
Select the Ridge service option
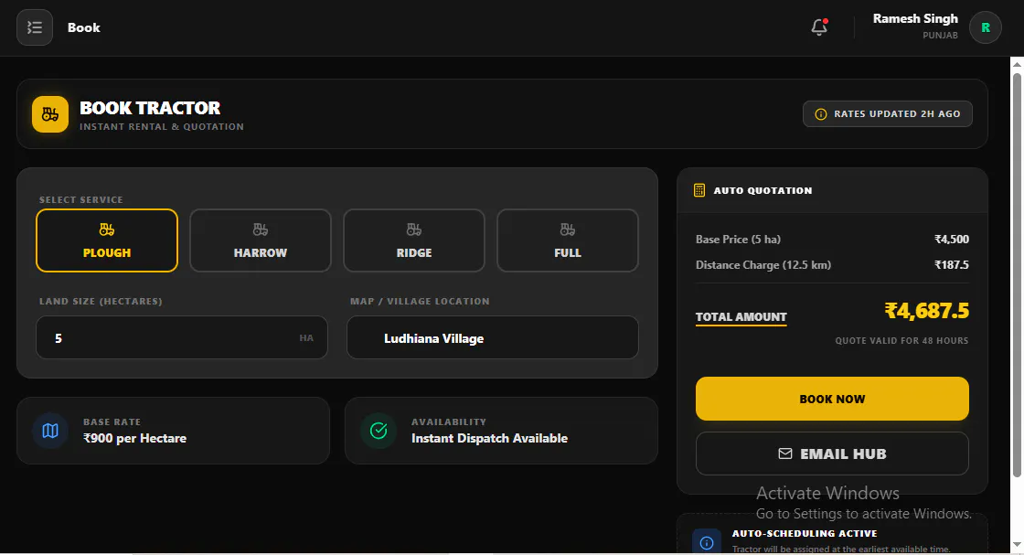tap(414, 240)
